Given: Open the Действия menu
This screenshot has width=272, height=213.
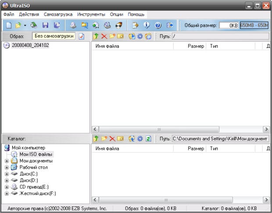Looking at the screenshot, I should click(29, 14).
